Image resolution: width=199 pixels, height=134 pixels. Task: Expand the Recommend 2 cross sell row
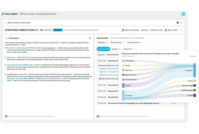pyautogui.click(x=108, y=91)
